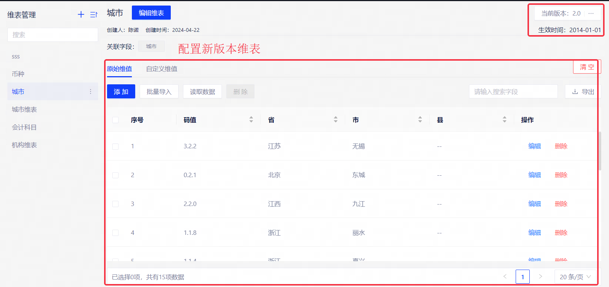The image size is (609, 287).
Task: Select 会计科目 in the sidebar list
Action: 24,127
